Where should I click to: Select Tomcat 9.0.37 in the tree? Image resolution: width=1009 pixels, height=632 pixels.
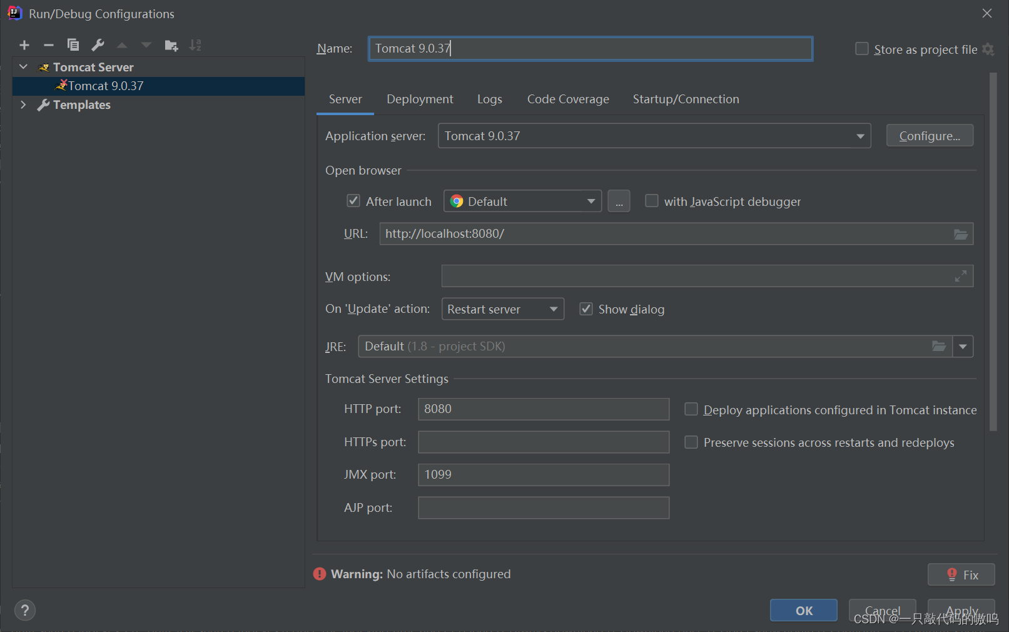(159, 86)
